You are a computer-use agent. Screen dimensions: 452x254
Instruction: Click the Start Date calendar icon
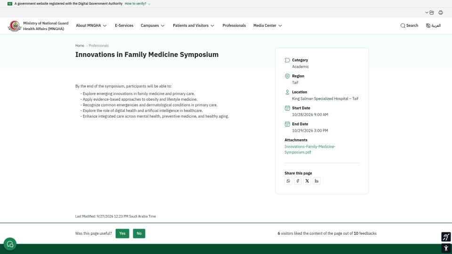click(287, 108)
